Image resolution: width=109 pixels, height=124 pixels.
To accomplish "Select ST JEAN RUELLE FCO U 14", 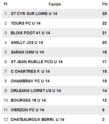I will tap(37, 62).
